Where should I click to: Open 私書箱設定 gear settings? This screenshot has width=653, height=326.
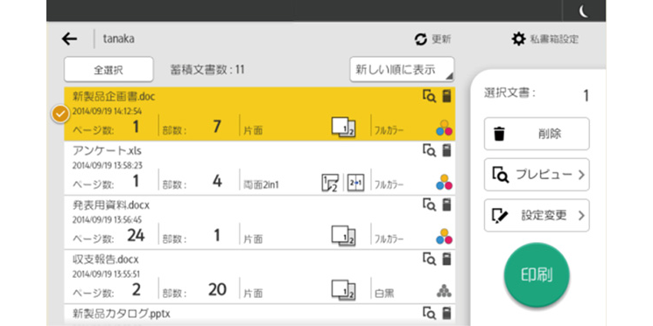pos(518,39)
